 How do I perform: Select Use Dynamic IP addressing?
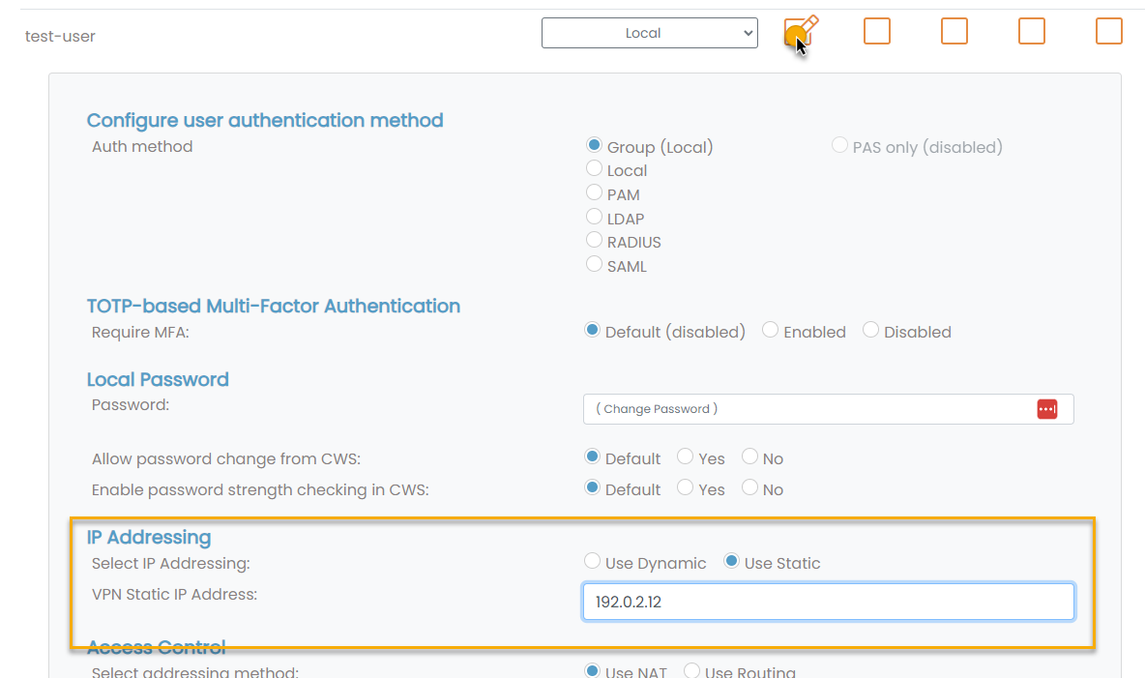click(x=593, y=562)
